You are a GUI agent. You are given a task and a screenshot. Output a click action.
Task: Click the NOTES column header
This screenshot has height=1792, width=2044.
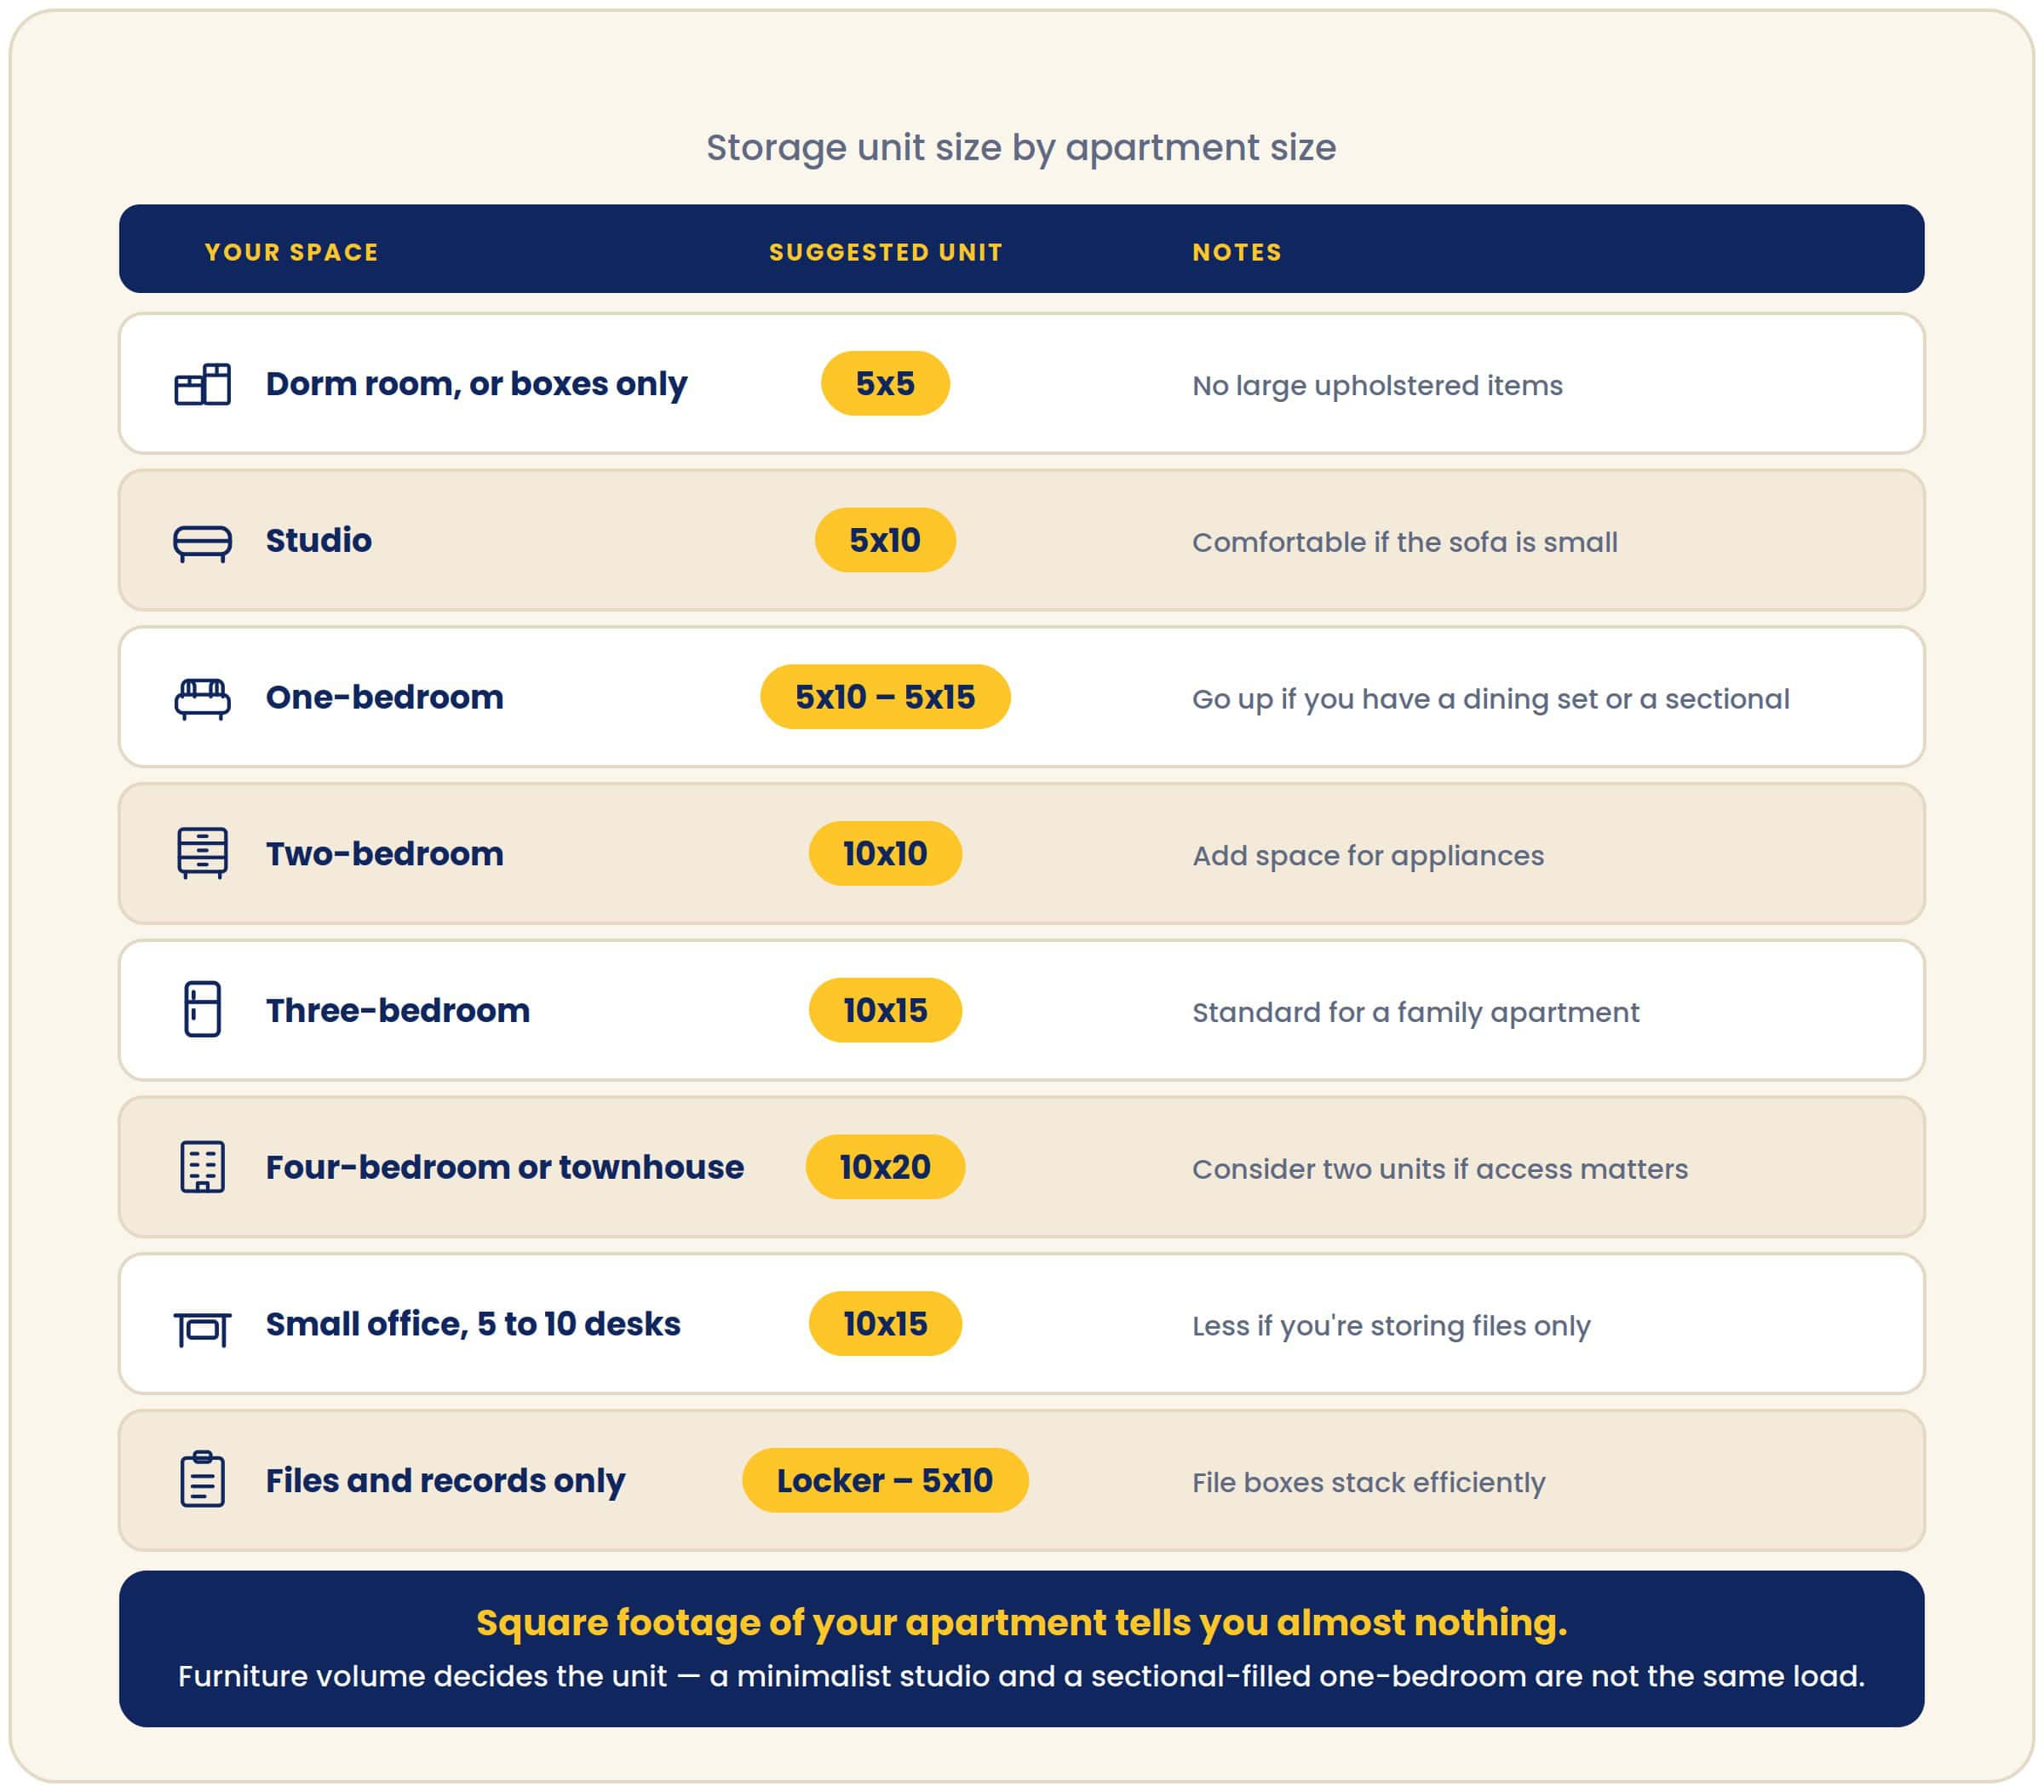click(1237, 252)
